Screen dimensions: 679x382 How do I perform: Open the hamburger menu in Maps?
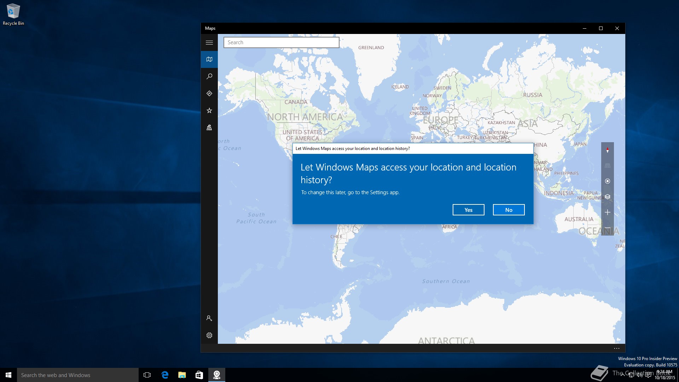(209, 42)
